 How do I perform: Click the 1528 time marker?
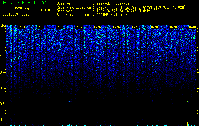tap(154, 27)
